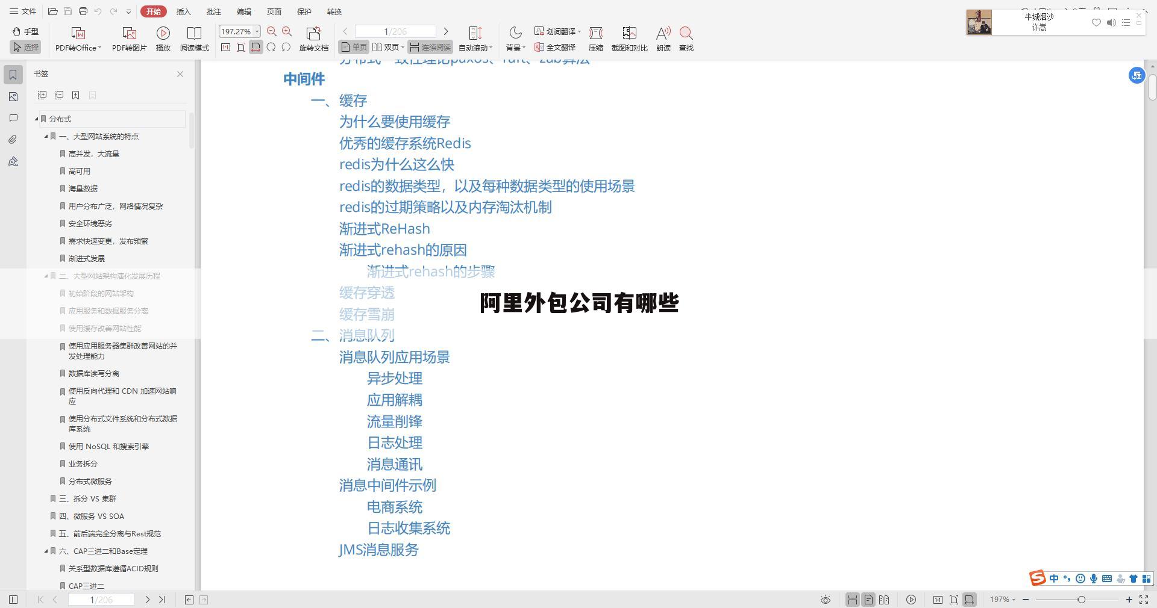Select bookmark 高并发，大流量
This screenshot has height=608, width=1157.
point(93,154)
